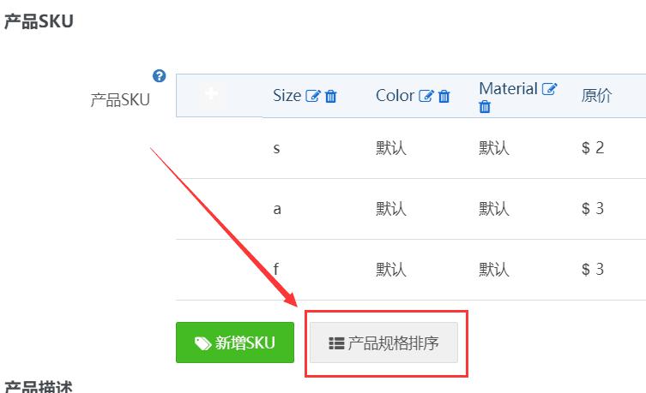This screenshot has height=393, width=646.
Task: Select the size value s cell
Action: coord(276,148)
